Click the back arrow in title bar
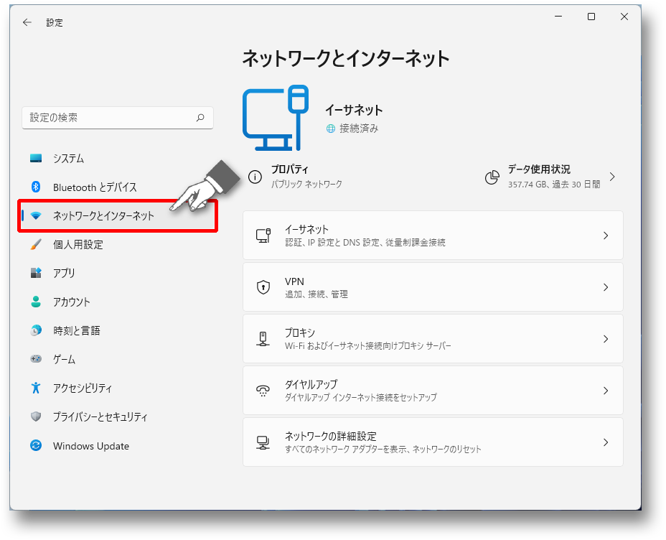666x540 pixels. tap(27, 22)
